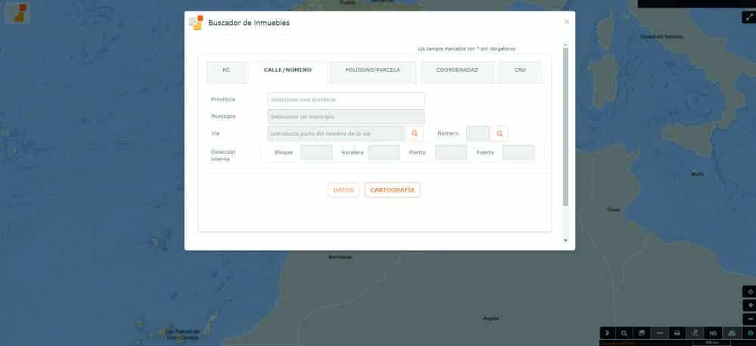Open the layers tool in bottom toolbar
The height and width of the screenshot is (346, 756).
click(x=642, y=332)
